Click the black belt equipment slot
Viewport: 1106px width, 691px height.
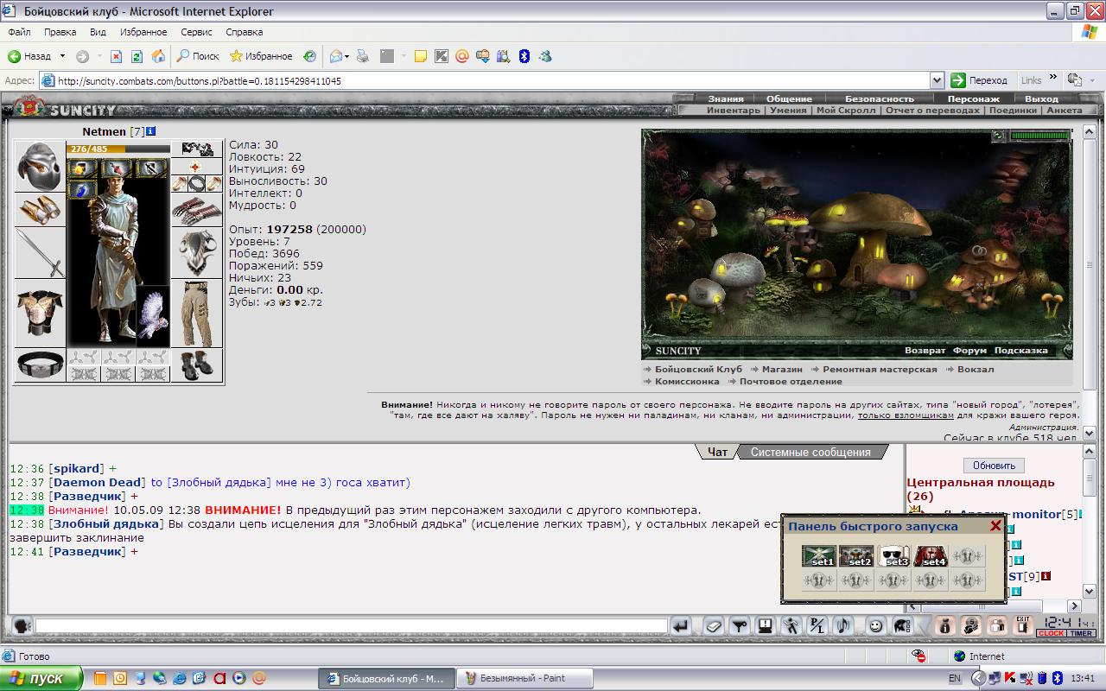click(40, 365)
